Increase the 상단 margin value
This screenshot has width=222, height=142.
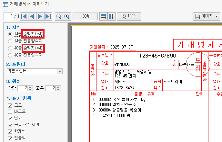pos(30,87)
